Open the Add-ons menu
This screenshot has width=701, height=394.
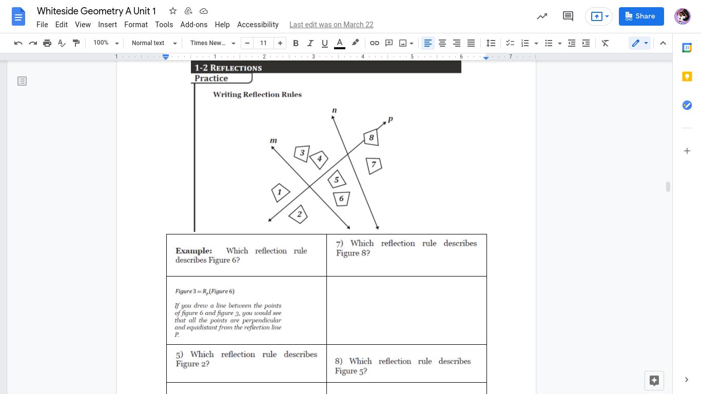(194, 25)
